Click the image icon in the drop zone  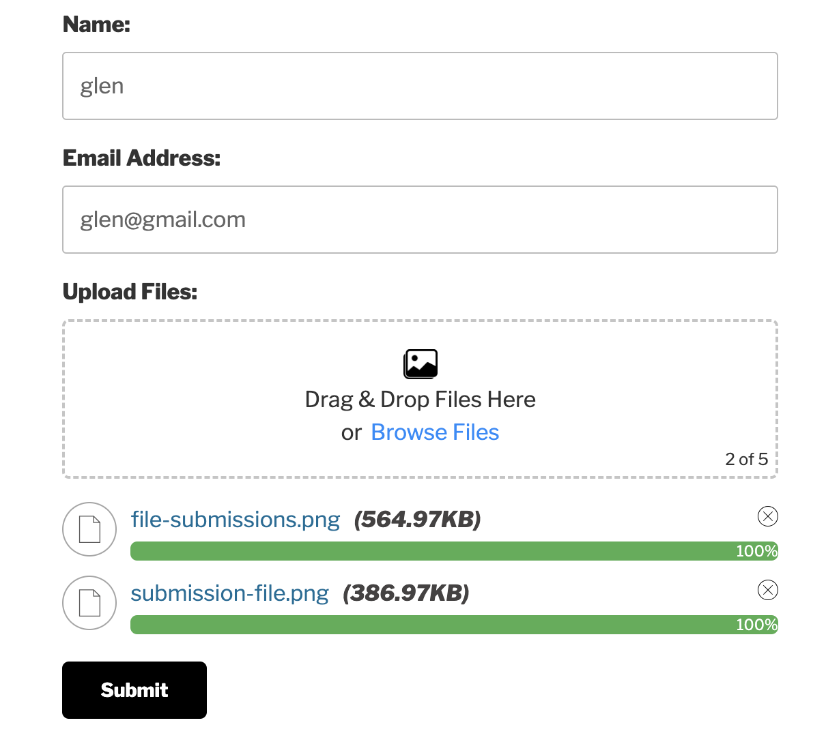[x=421, y=364]
